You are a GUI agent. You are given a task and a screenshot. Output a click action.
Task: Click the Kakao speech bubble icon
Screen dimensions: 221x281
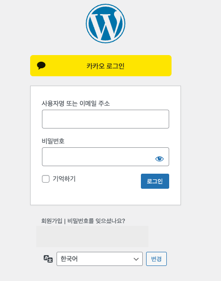(x=41, y=65)
